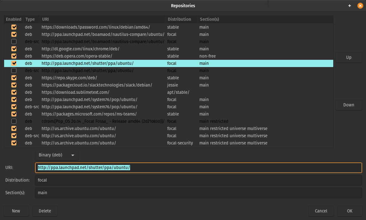Click the + icon in the title bar
Image resolution: width=366 pixels, height=220 pixels.
pyautogui.click(x=349, y=6)
